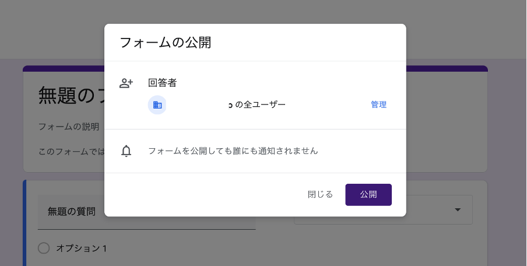Edit the オプション 1 option label
Image resolution: width=527 pixels, height=266 pixels.
point(82,249)
